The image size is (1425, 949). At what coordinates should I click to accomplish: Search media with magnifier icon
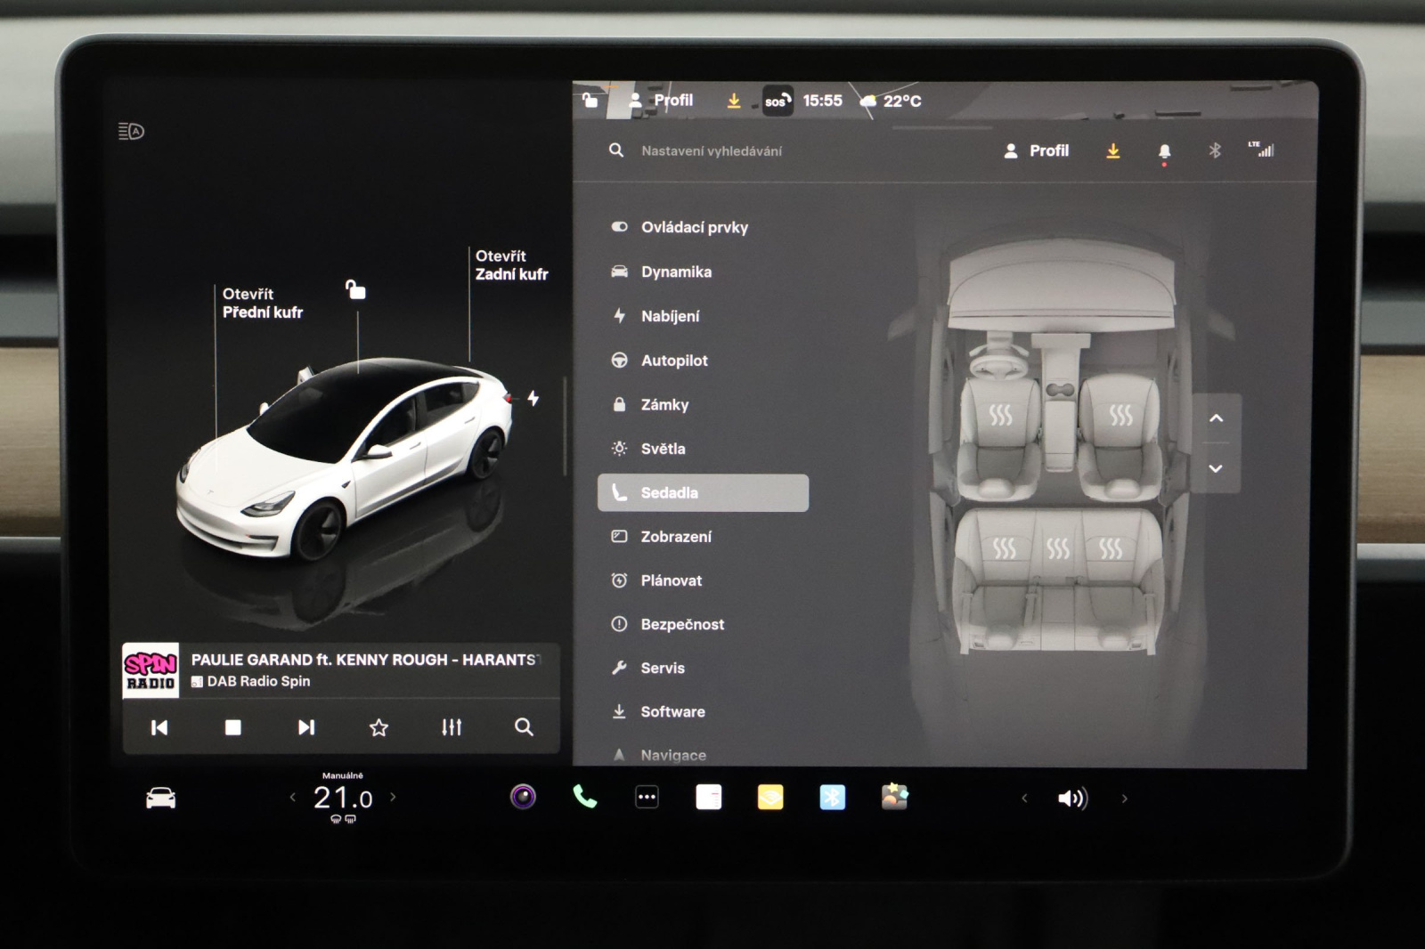(x=524, y=727)
